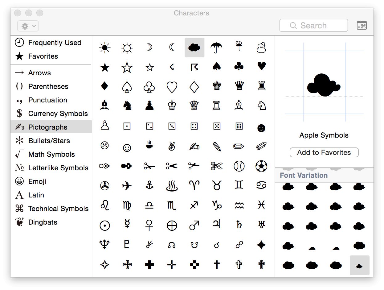384x290 pixels.
Task: Select the Earth circled plus symbol
Action: (172, 226)
